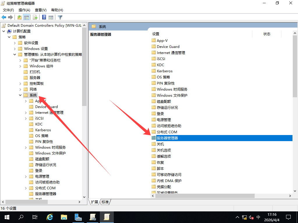Collapse the 系统 tree node
The height and width of the screenshot is (223, 298).
pyautogui.click(x=20, y=95)
